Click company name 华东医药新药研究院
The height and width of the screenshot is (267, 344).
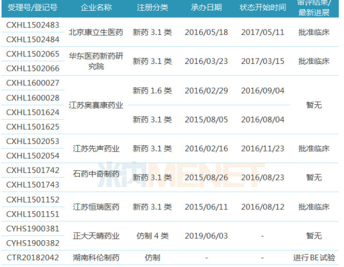coord(96,61)
